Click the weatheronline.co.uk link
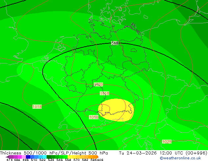This screenshot has height=161, width=208. 180,158
